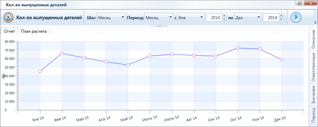This screenshot has height=127, width=318.
Task: Select the Авг 14 data point
Action: (x=194, y=55)
